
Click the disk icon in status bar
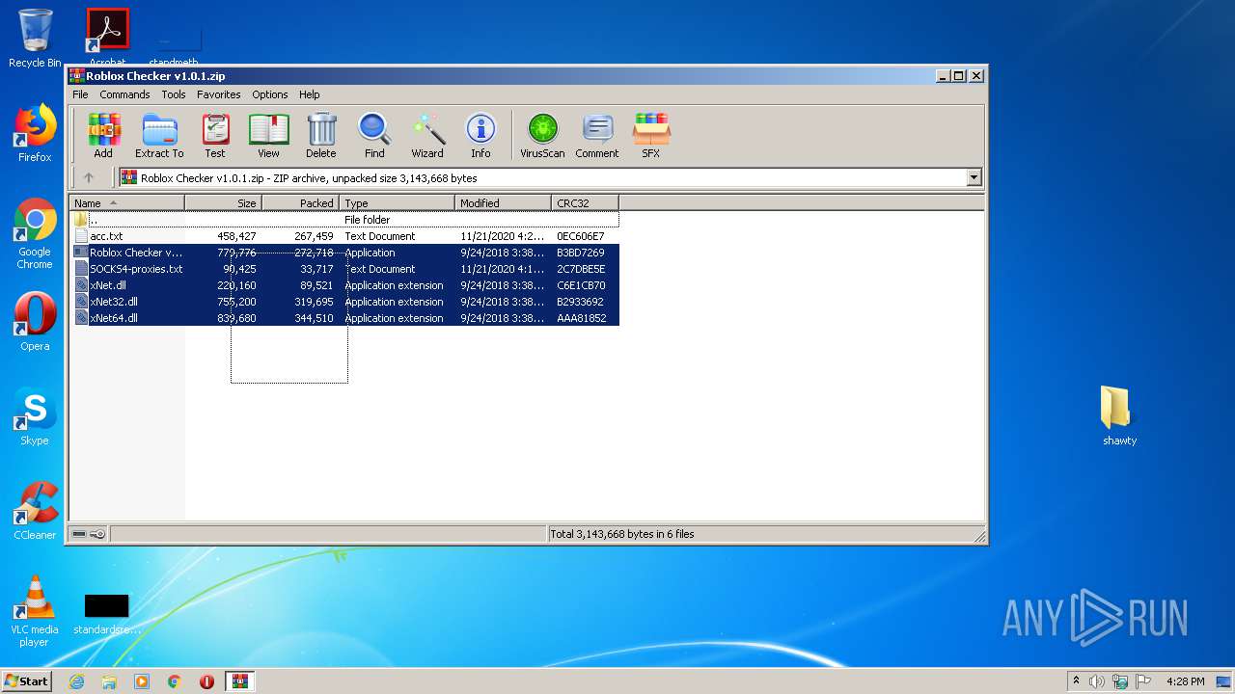pos(79,534)
